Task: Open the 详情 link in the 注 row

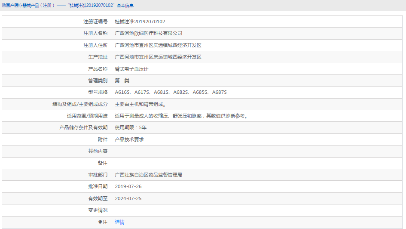Action: pos(119,222)
